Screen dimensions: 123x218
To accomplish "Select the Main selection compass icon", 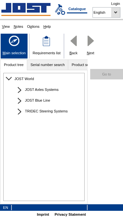I will pos(14,41).
